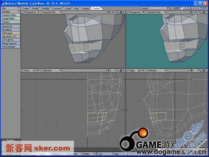Enable Polygons selection mode

(41, 154)
